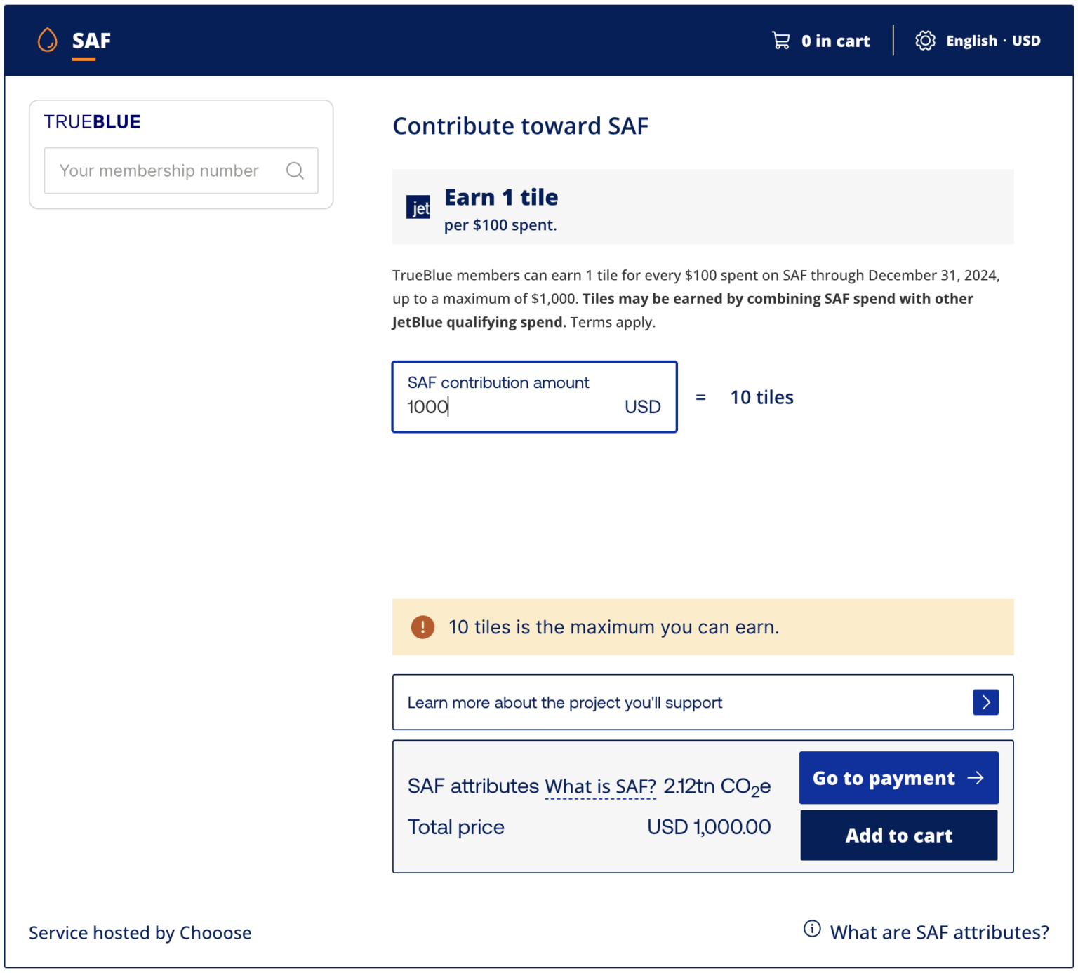
Task: Select the SAF tab in the header
Action: tap(91, 40)
